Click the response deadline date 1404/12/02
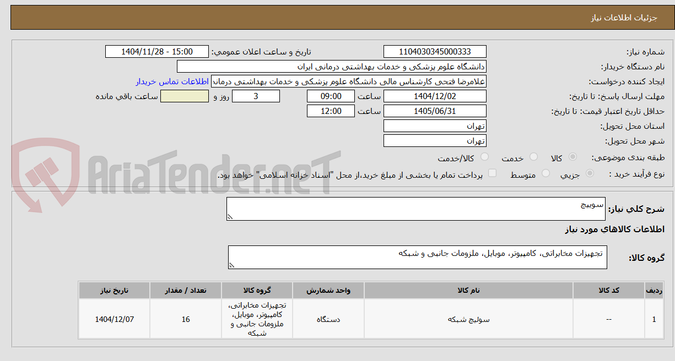675x361 pixels. coord(435,96)
